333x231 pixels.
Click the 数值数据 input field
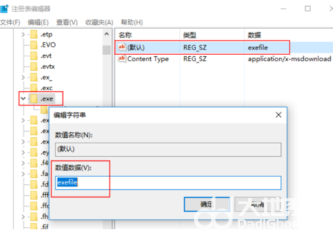[168, 183]
